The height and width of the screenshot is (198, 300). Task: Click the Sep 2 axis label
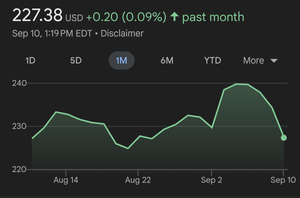[x=211, y=180]
